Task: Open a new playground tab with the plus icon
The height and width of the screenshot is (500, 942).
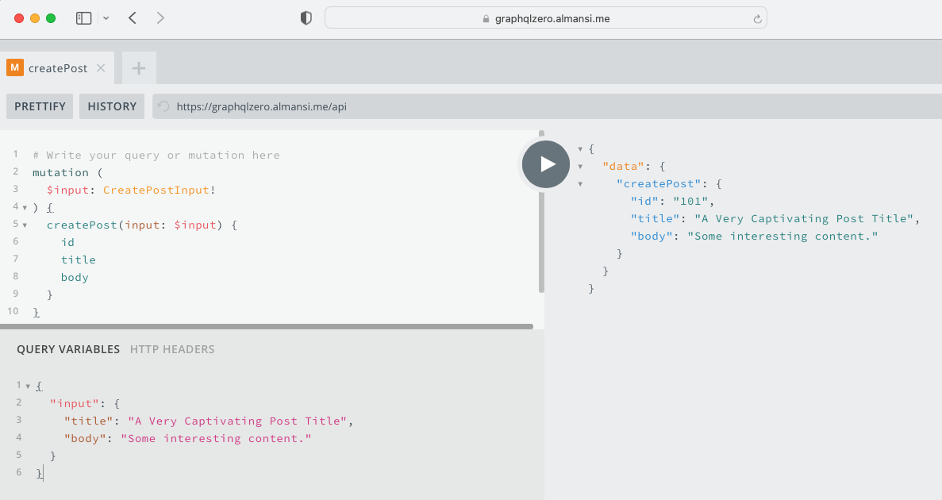Action: click(x=138, y=68)
